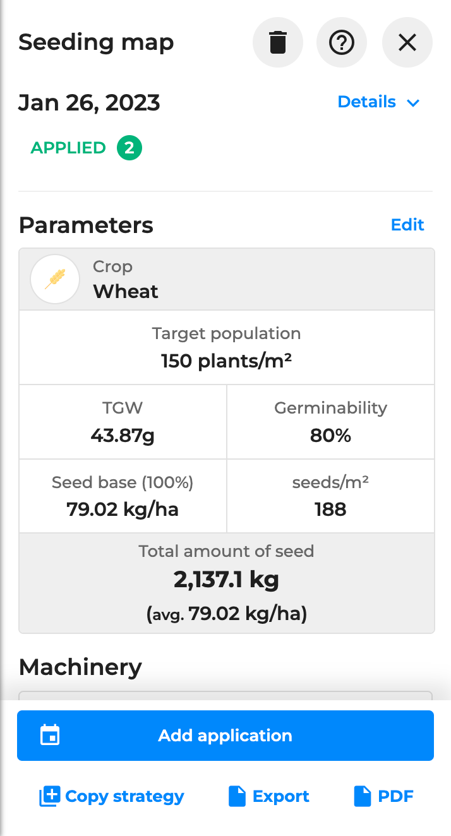Screen dimensions: 451x836
Task: Select the seeds/m² 188 cell
Action: coord(330,496)
